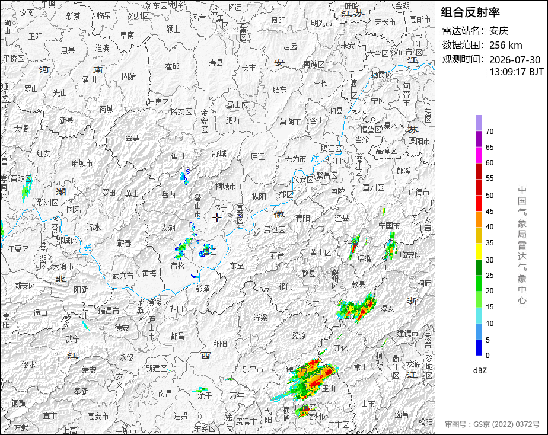Click the 潜山市 map label
The image size is (548, 435).
[x=198, y=206]
